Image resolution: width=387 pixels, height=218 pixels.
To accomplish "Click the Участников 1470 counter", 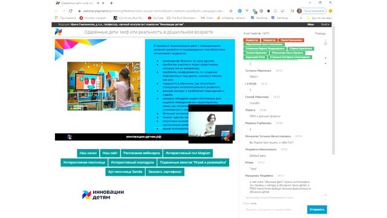I will point(256,33).
